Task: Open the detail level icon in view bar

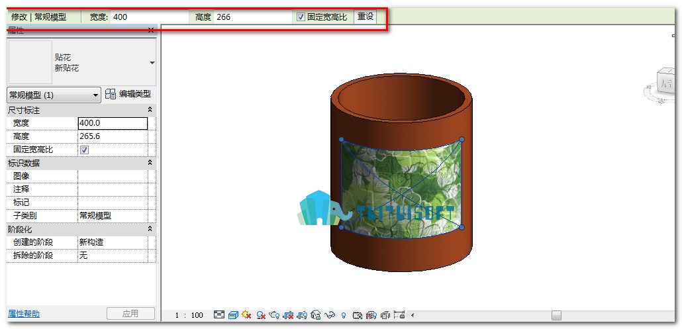Action: 219,315
